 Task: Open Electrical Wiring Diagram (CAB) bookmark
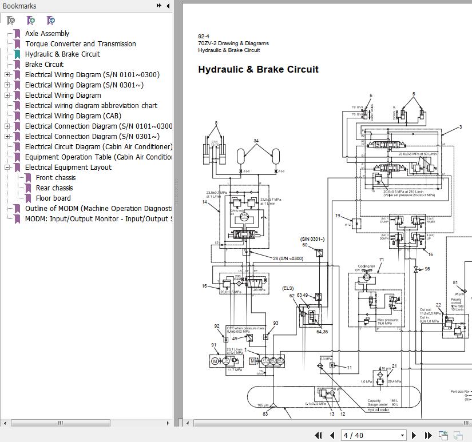(x=73, y=116)
